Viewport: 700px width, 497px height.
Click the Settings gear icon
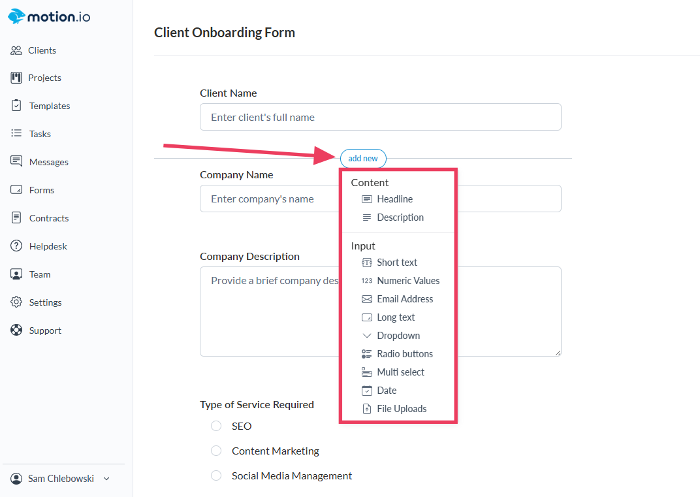tap(16, 302)
